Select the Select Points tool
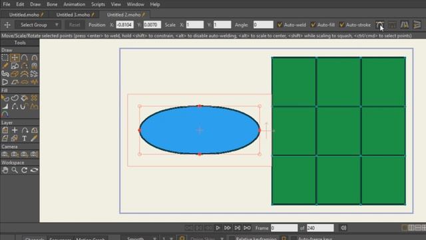This screenshot has height=240, width=426. click(5, 58)
